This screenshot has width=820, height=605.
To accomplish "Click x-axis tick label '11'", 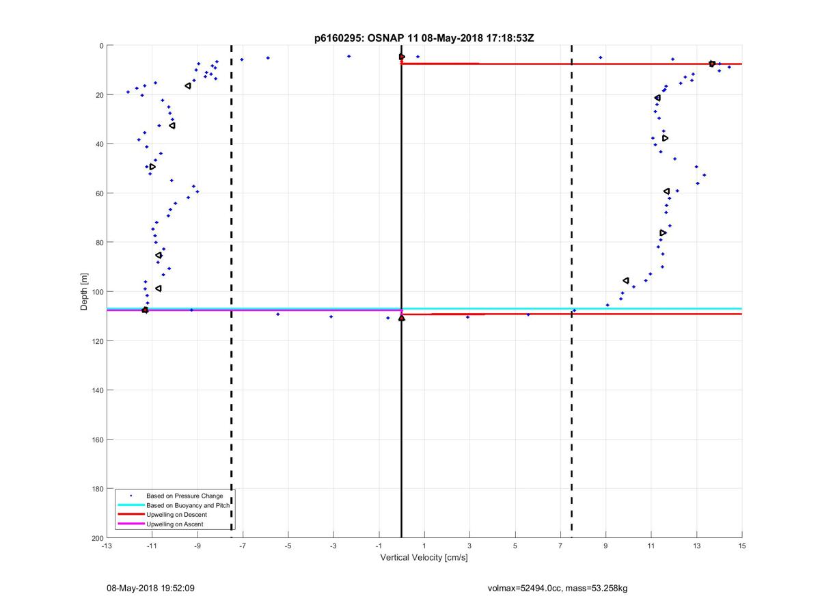I will click(x=651, y=546).
